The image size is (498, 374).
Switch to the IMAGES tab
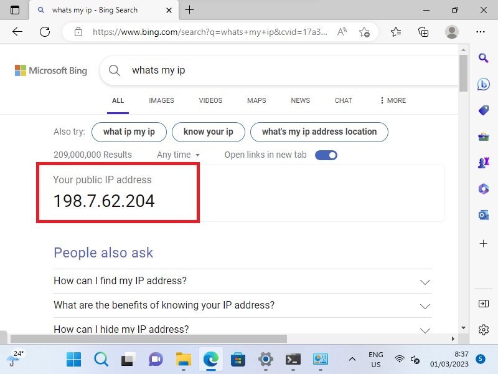pos(161,100)
